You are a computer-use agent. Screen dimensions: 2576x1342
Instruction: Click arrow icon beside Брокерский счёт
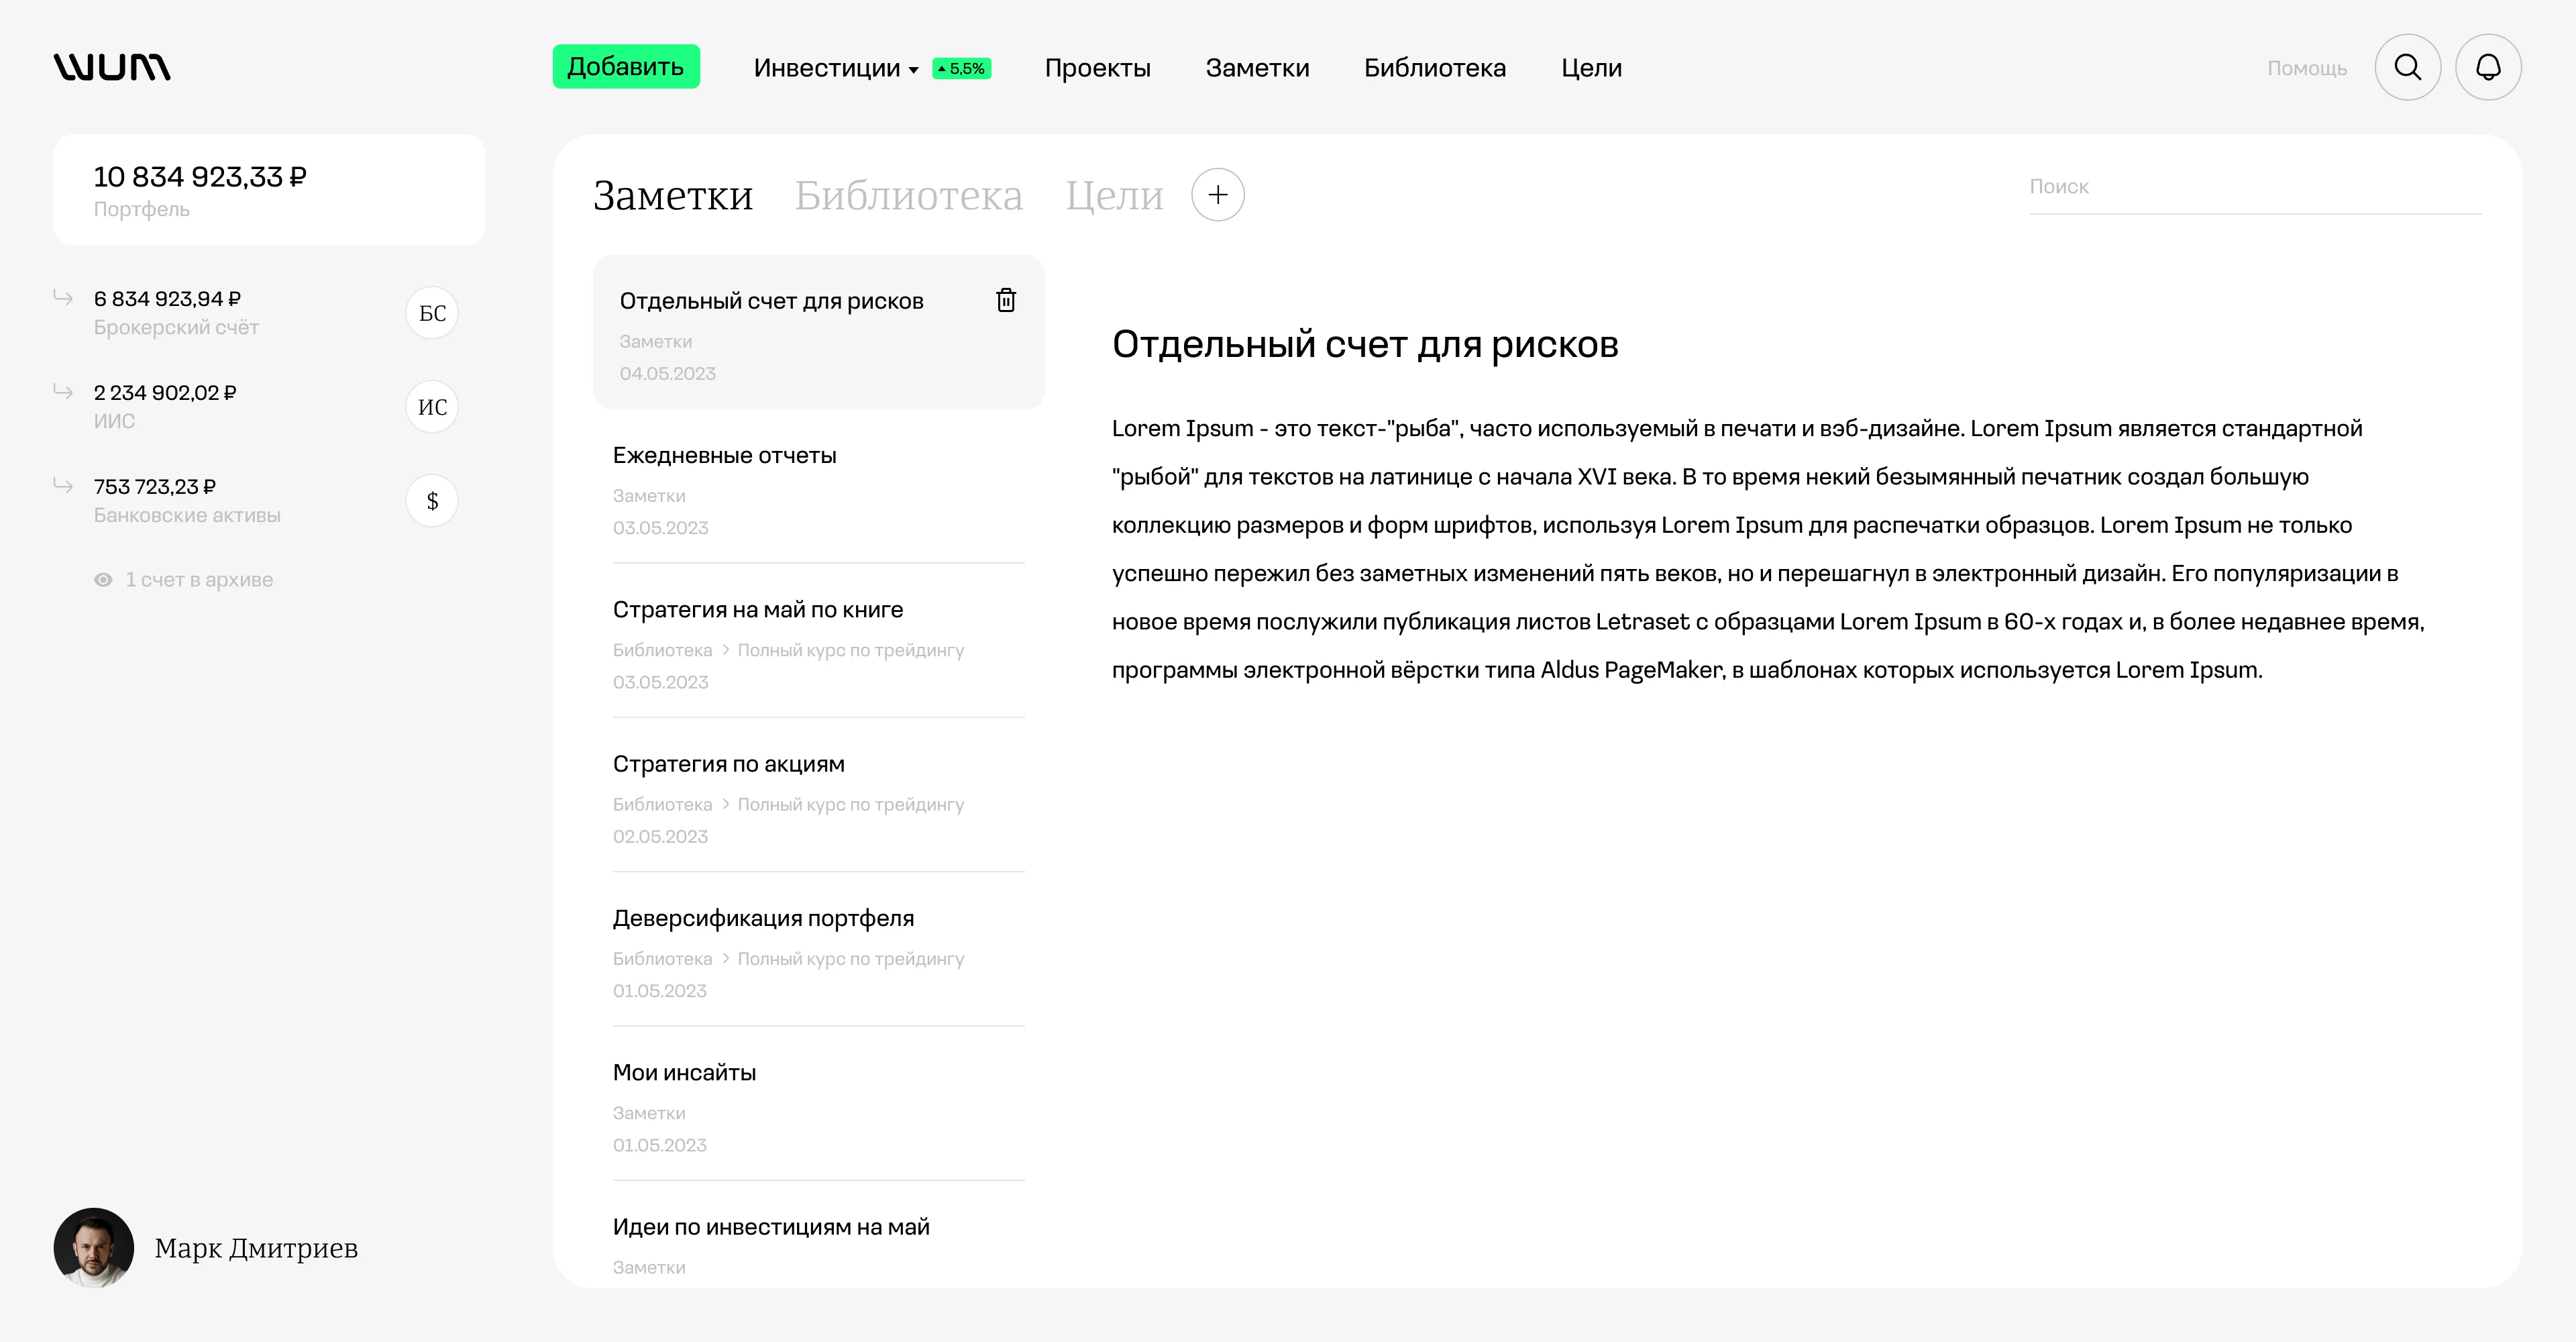pos(63,297)
